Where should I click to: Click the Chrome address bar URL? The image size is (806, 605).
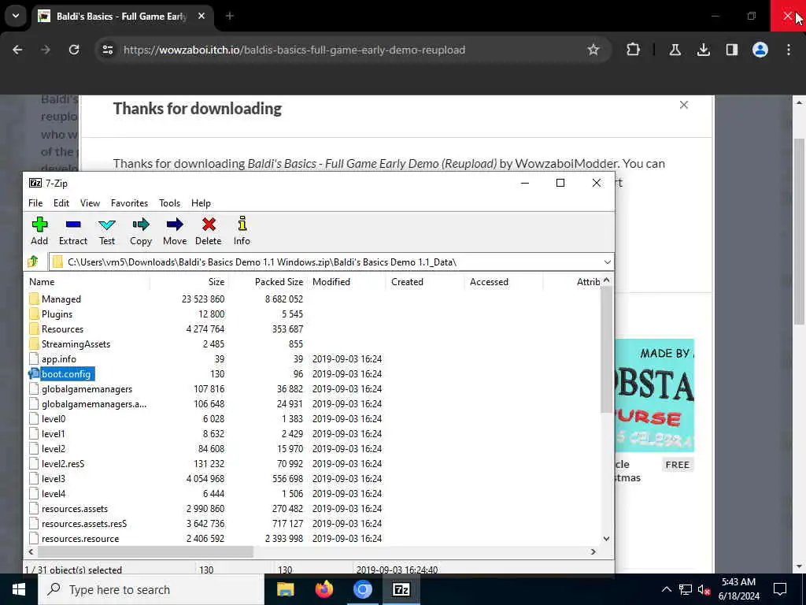(x=294, y=50)
